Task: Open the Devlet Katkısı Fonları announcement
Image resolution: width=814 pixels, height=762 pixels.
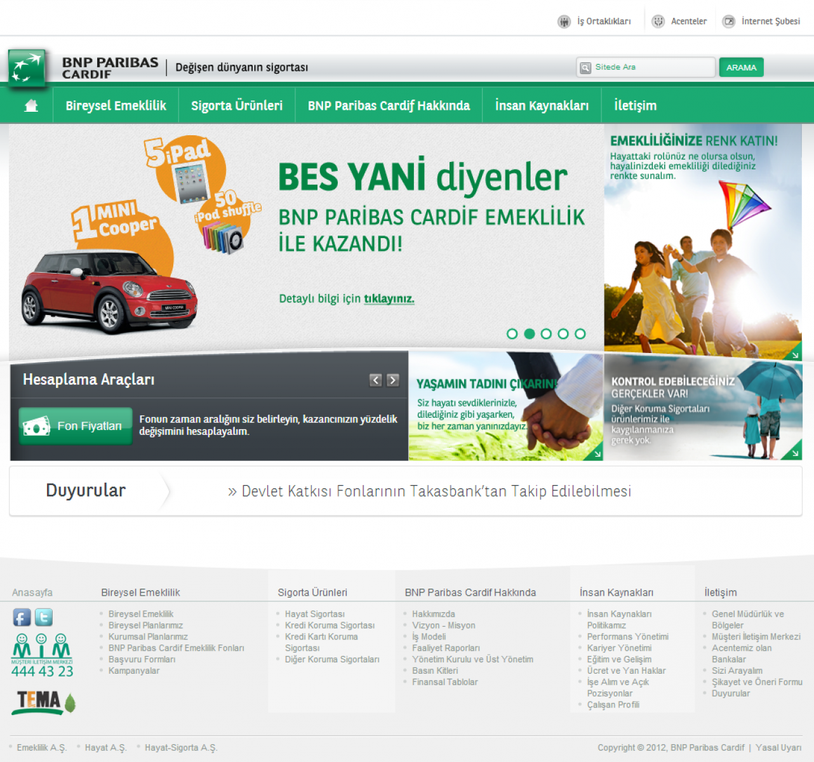Action: [430, 491]
